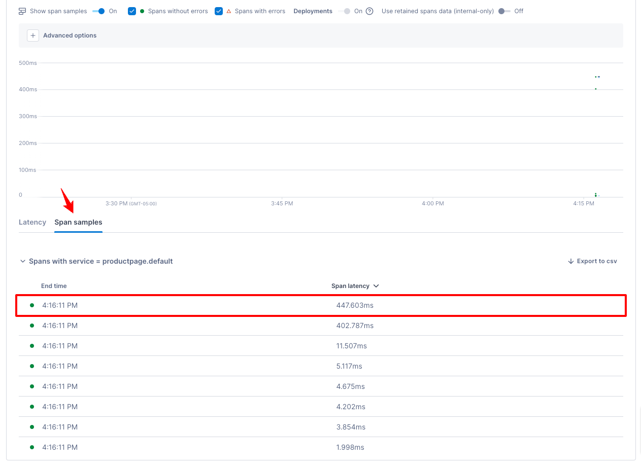
Task: Click the plus icon for Advanced options
Action: click(x=33, y=35)
